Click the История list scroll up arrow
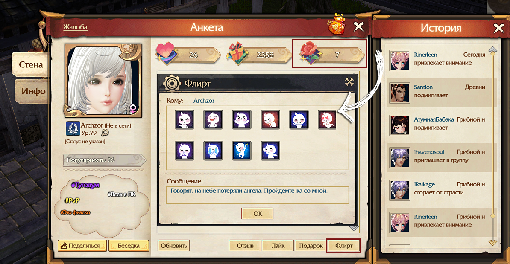 (x=493, y=49)
